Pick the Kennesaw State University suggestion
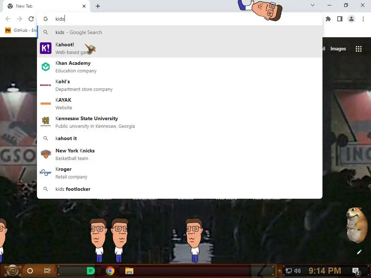Screen dimensions: 371x278 coord(180,122)
